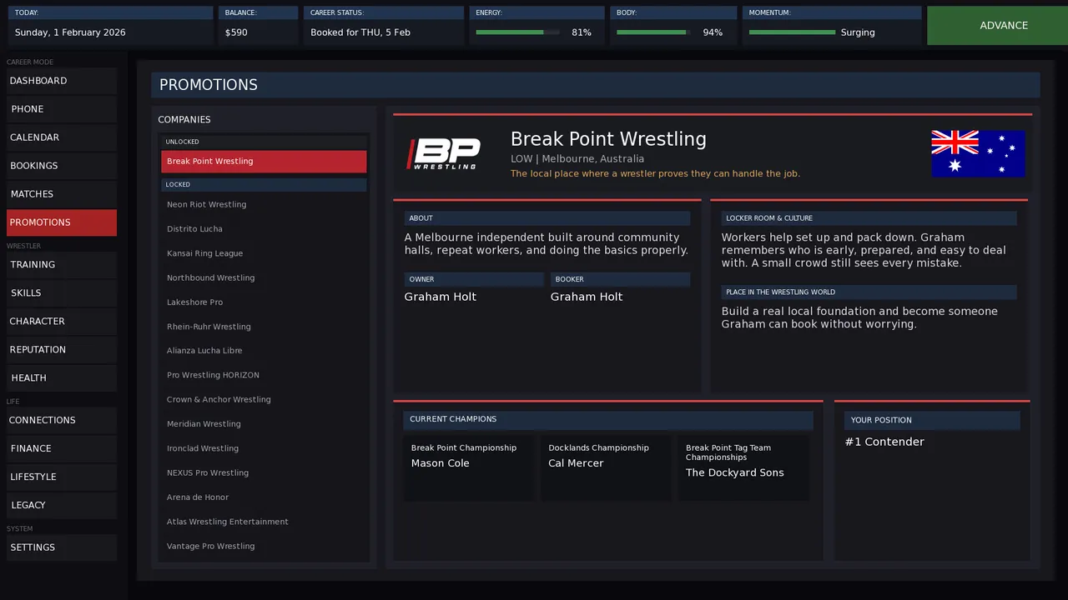Image resolution: width=1068 pixels, height=600 pixels.
Task: Click the UNLOCKED section header
Action: [x=264, y=142]
